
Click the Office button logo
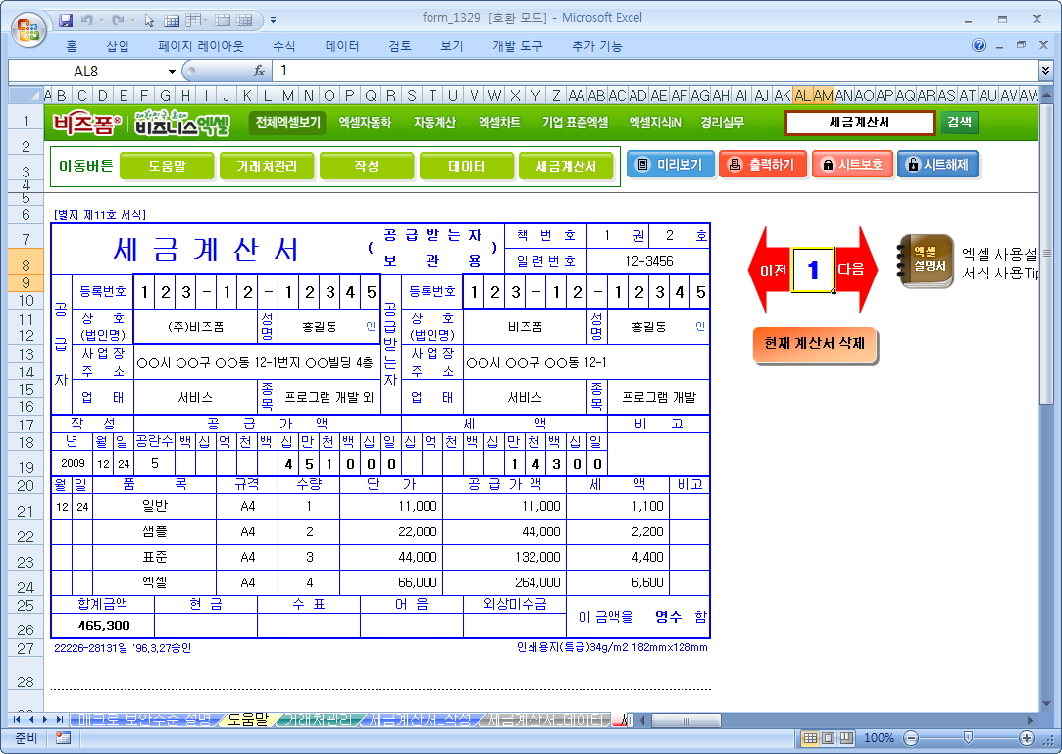click(x=26, y=25)
